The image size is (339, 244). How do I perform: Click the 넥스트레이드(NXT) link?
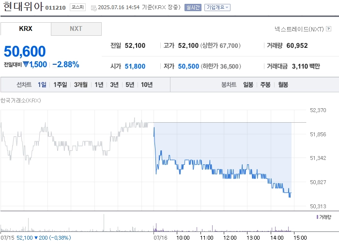[x=299, y=29]
